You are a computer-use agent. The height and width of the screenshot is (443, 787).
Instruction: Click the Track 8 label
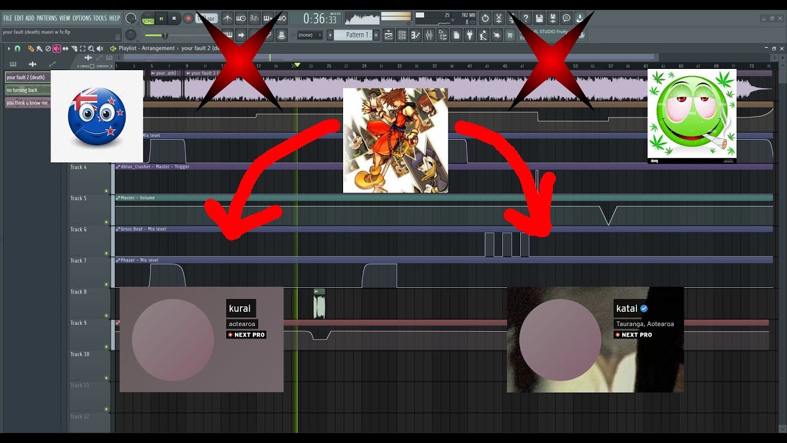tap(78, 292)
